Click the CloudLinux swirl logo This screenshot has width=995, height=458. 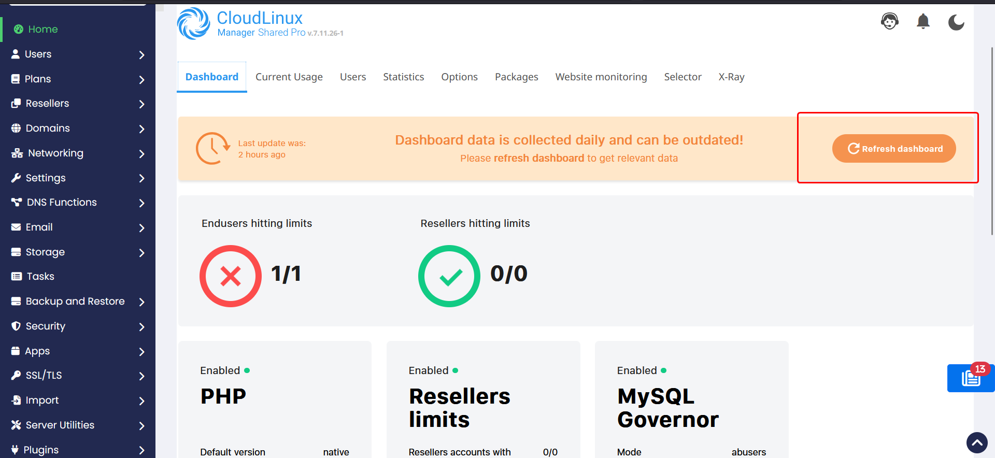(193, 24)
